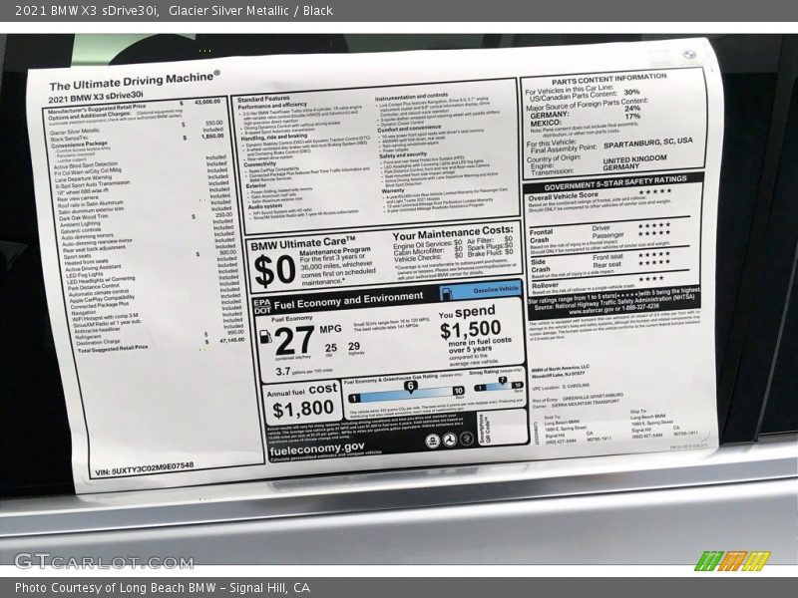Click the BMW roundel logo on the sticker
798x598 pixels.
[688, 54]
